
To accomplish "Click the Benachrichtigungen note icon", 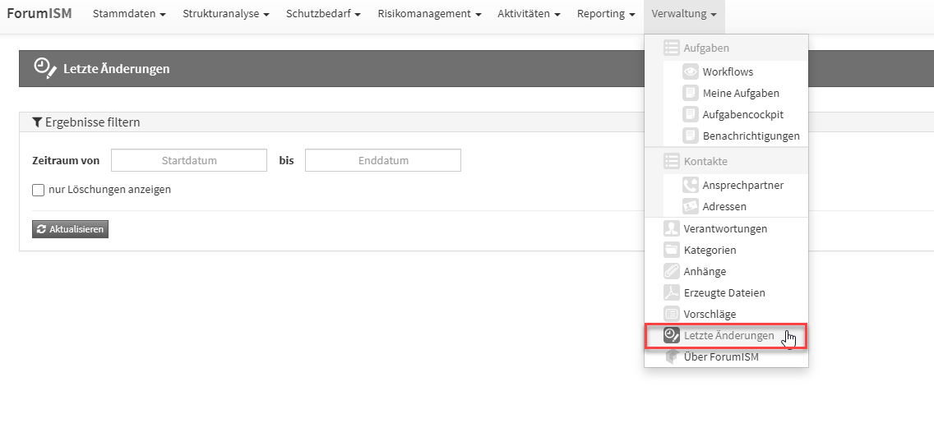I will [691, 136].
